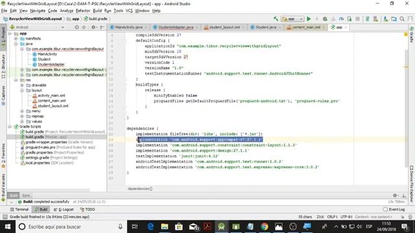Open Device File Explorer side panel
Viewport: 415px width, 233px height.
point(412,184)
